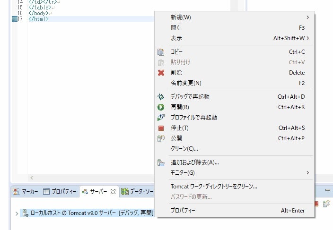
Task: Click the publish icon in the Servers toolbar
Action: tap(326, 204)
